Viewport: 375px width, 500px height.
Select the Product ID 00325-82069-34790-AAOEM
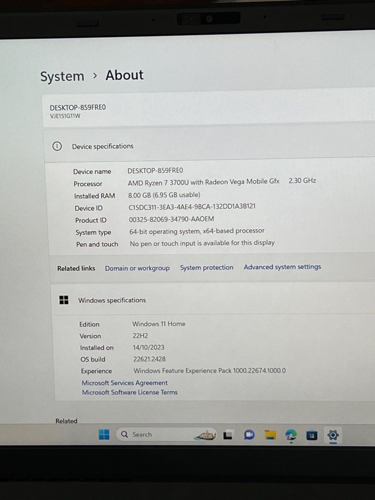[x=171, y=219]
